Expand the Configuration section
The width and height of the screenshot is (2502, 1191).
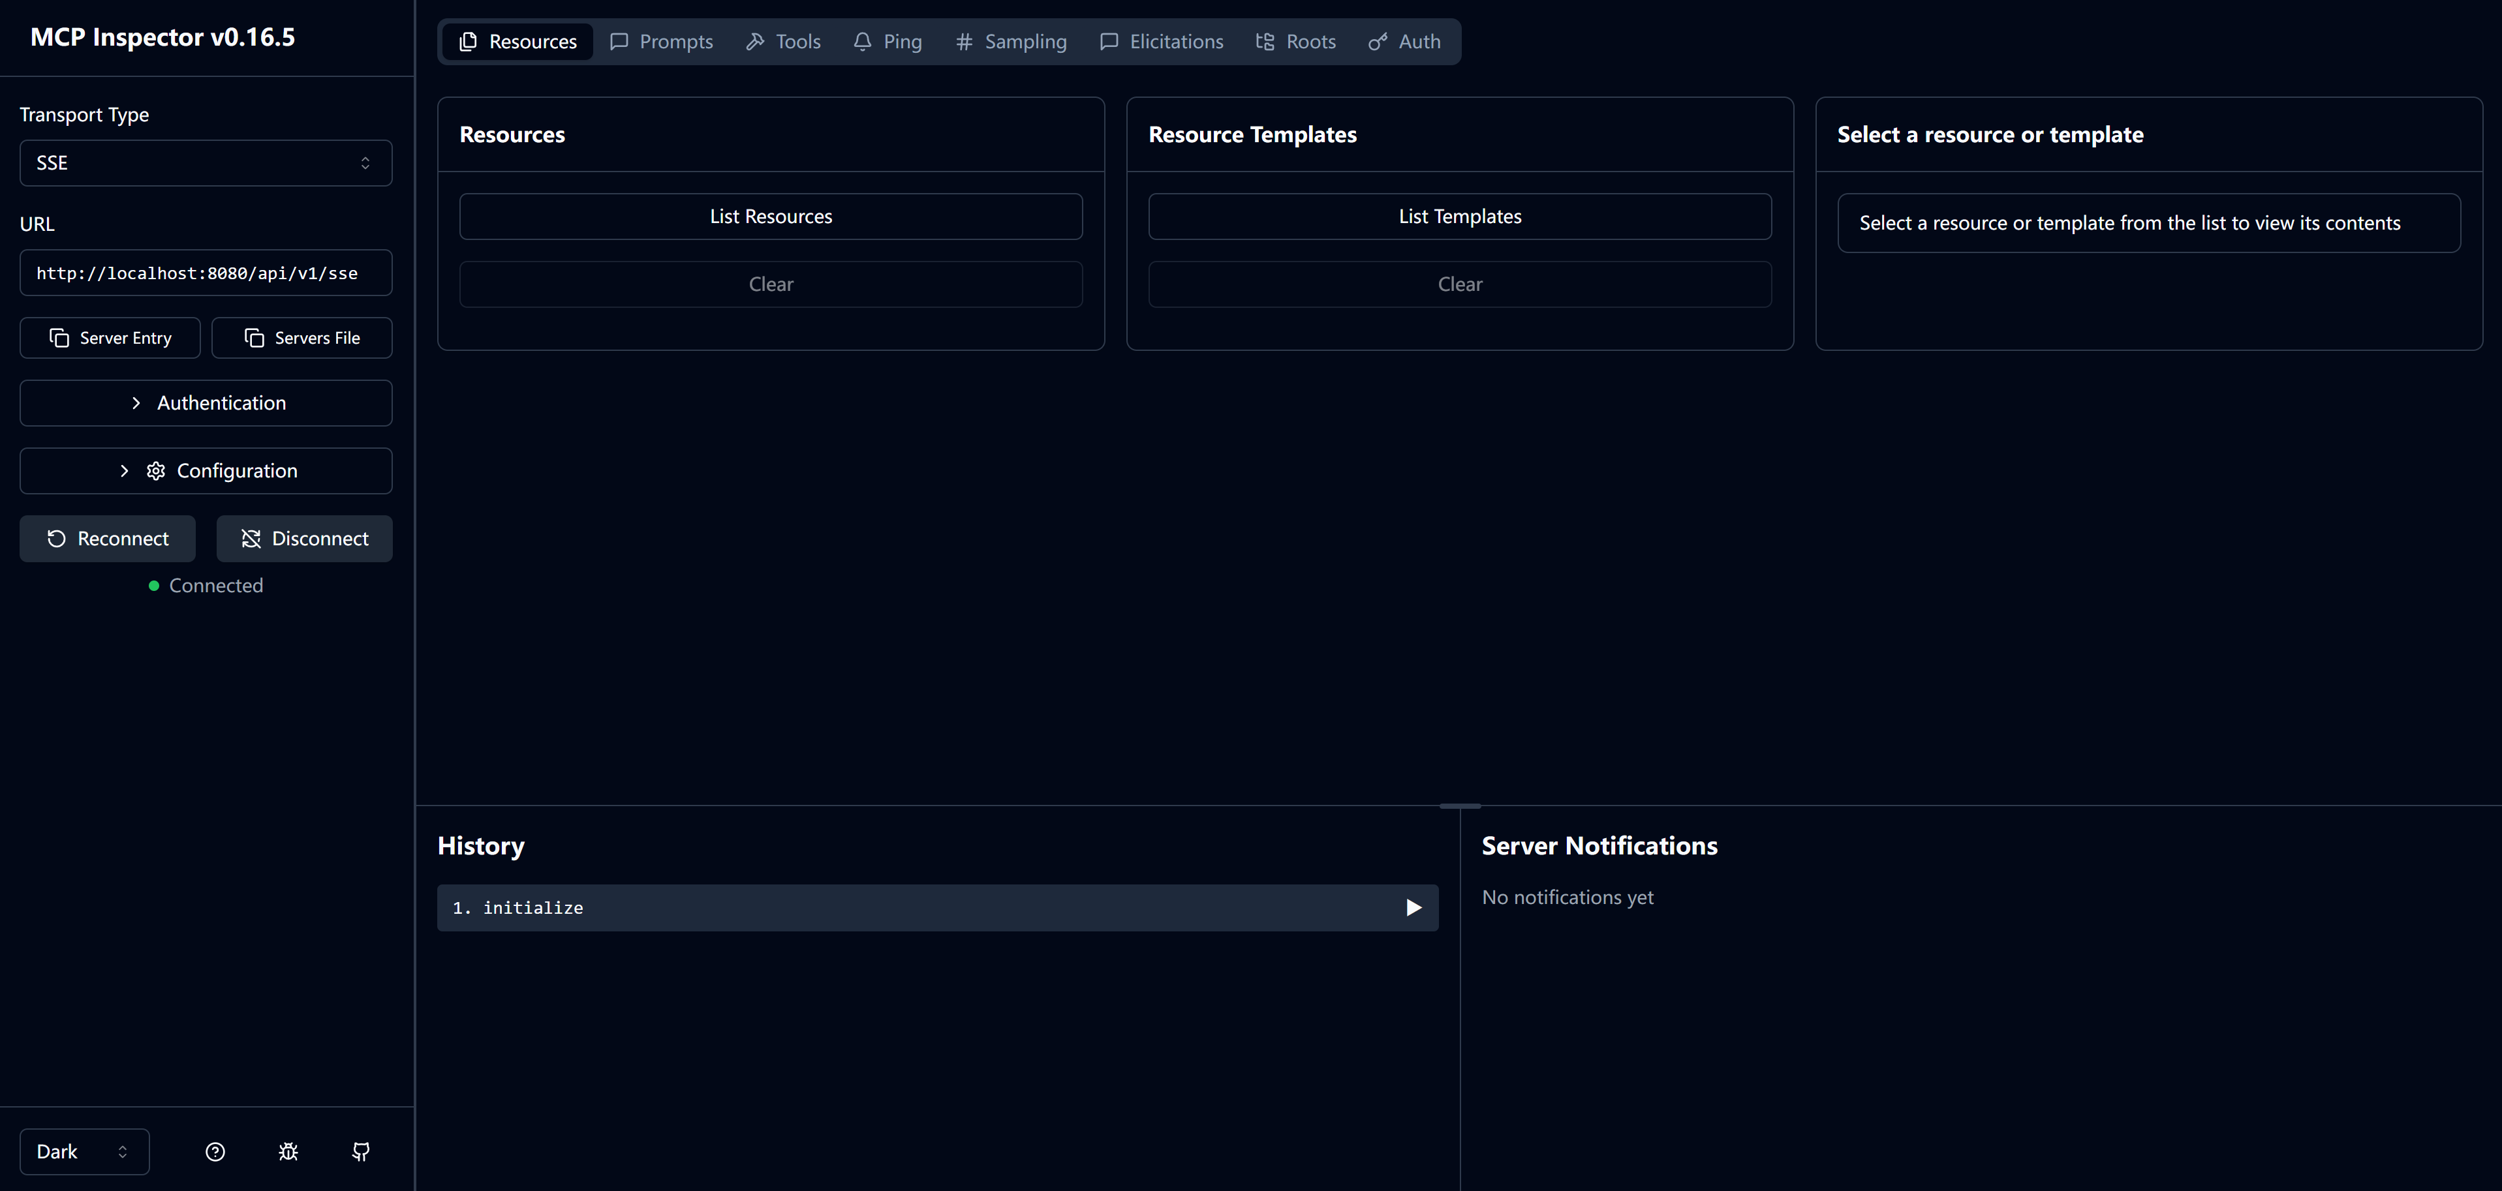(206, 471)
